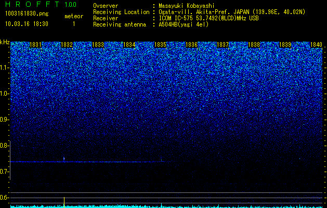Click the 0.9 frequency axis label
Viewport: 327px width, 208px height.
click(4, 120)
